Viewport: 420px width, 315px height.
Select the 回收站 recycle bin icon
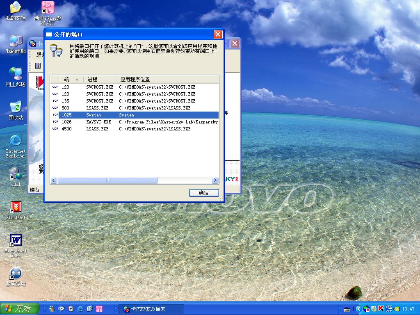(x=16, y=110)
